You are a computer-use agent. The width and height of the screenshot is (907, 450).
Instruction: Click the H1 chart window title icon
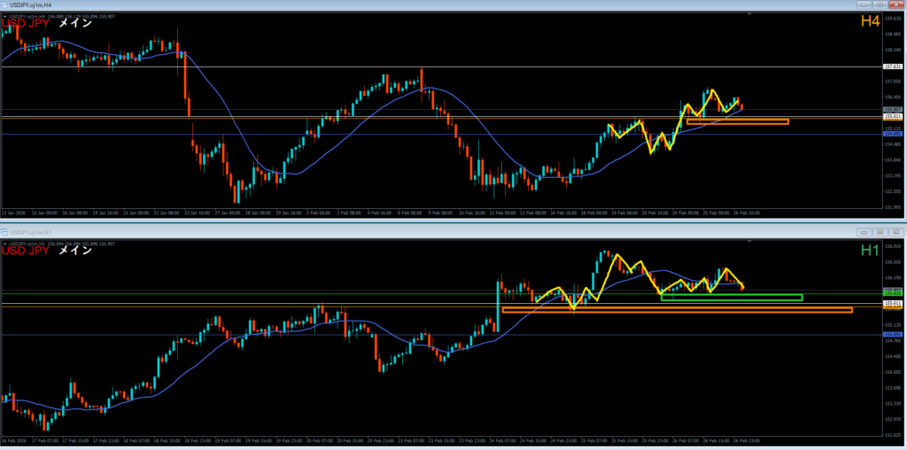coord(4,232)
